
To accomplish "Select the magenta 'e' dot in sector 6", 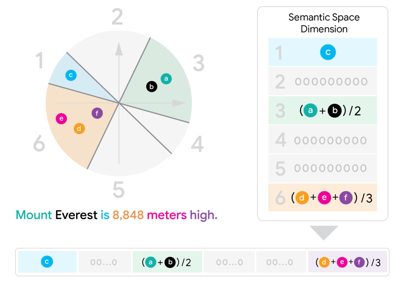I will (61, 119).
